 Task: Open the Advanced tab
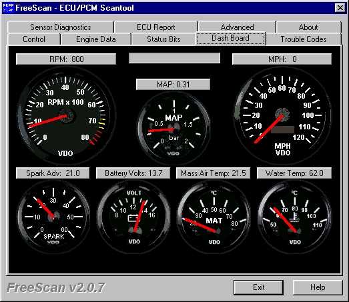[x=237, y=27]
